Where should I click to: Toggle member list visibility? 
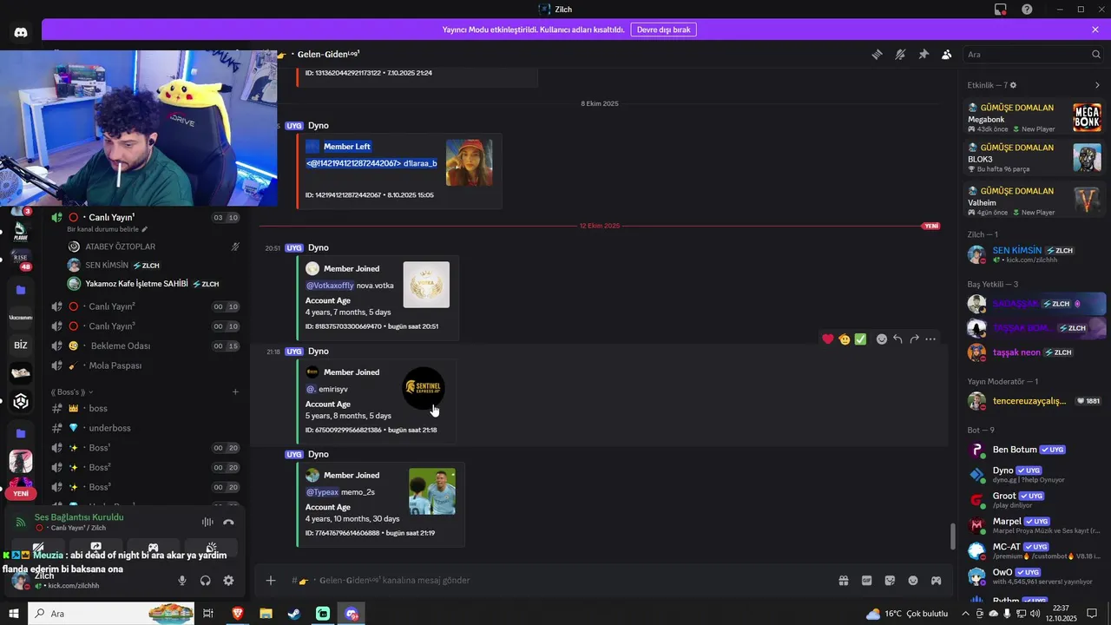point(947,54)
